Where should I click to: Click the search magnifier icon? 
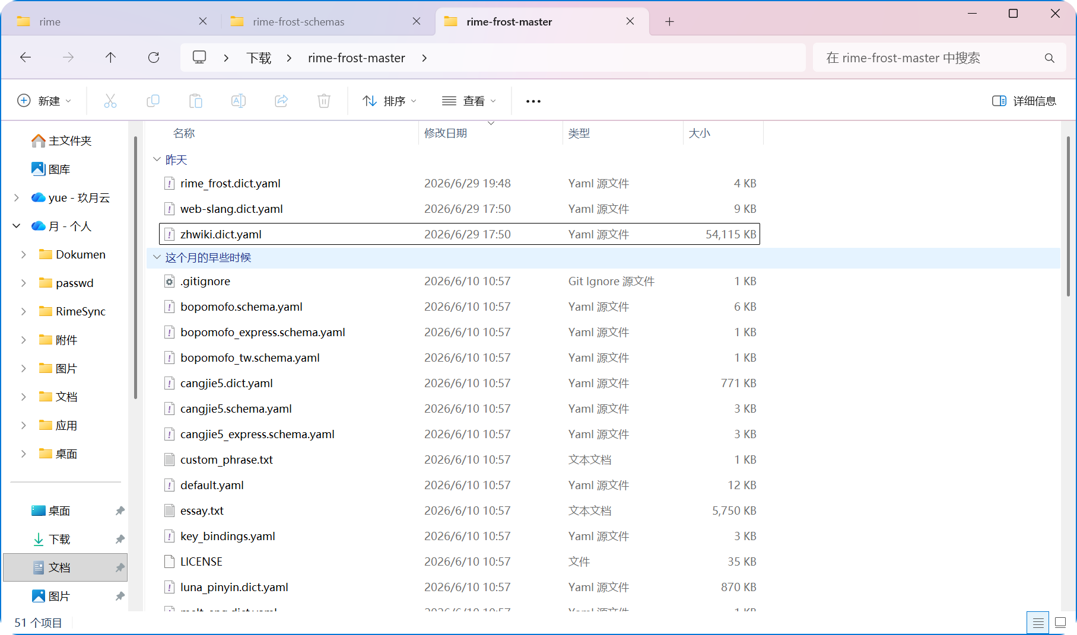pos(1050,58)
